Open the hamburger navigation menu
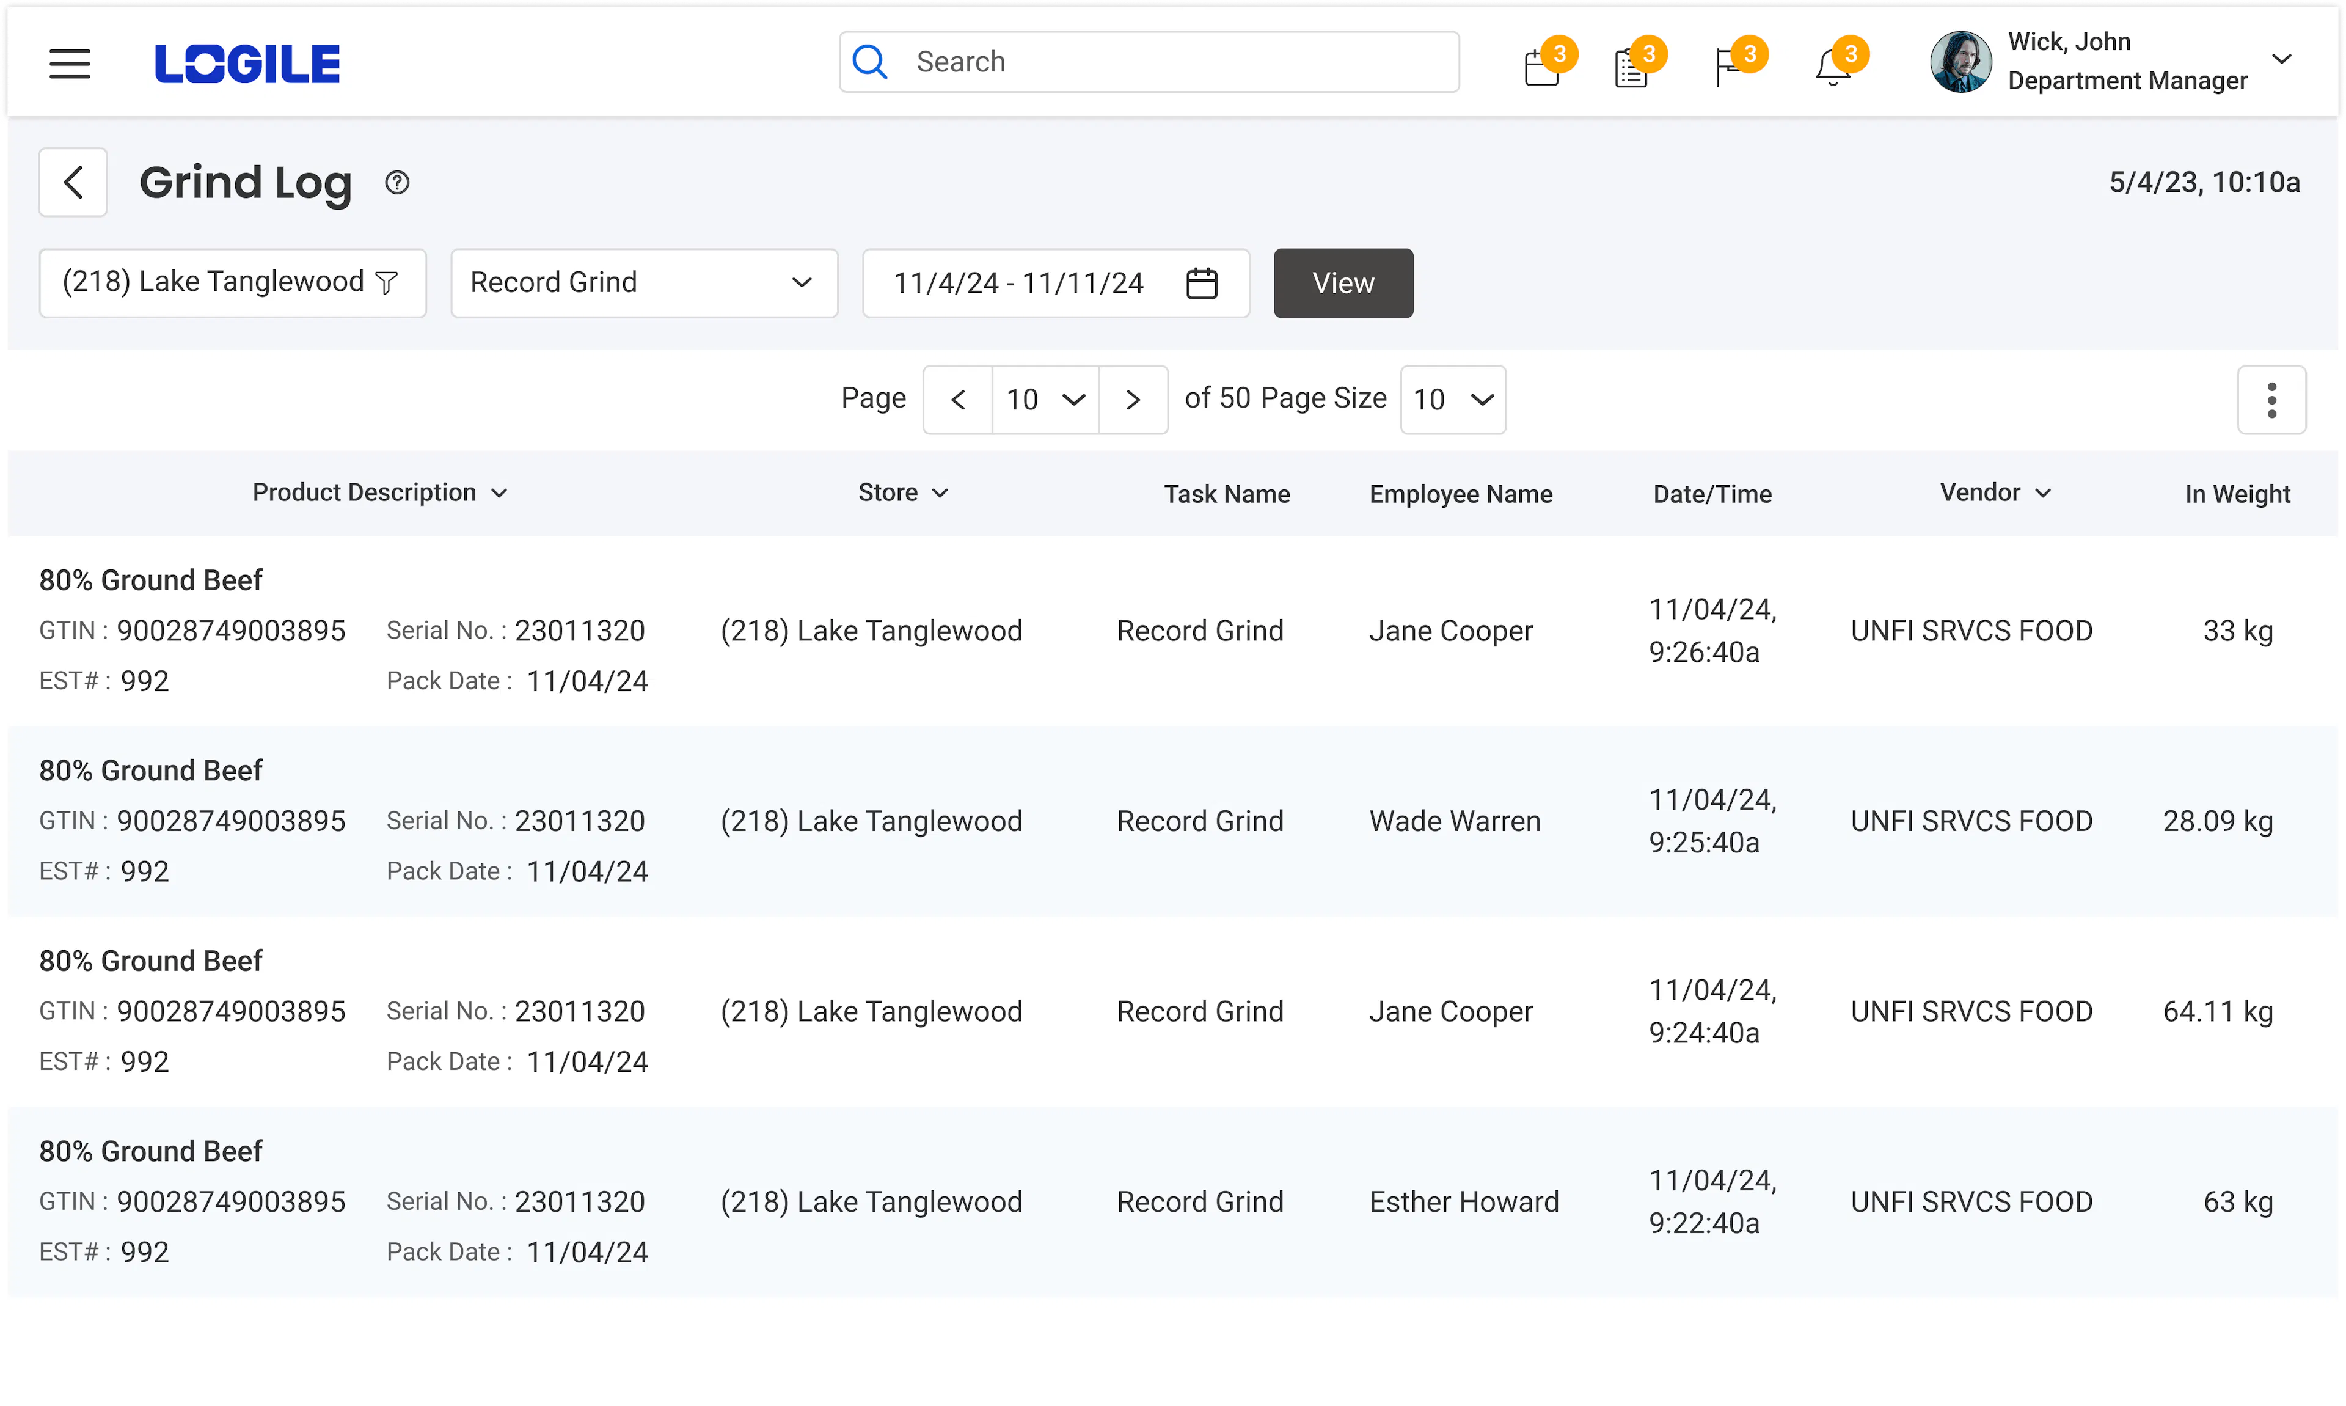Image resolution: width=2346 pixels, height=1406 pixels. coord(69,62)
